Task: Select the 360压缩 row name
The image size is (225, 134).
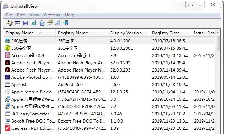Action: 19,41
